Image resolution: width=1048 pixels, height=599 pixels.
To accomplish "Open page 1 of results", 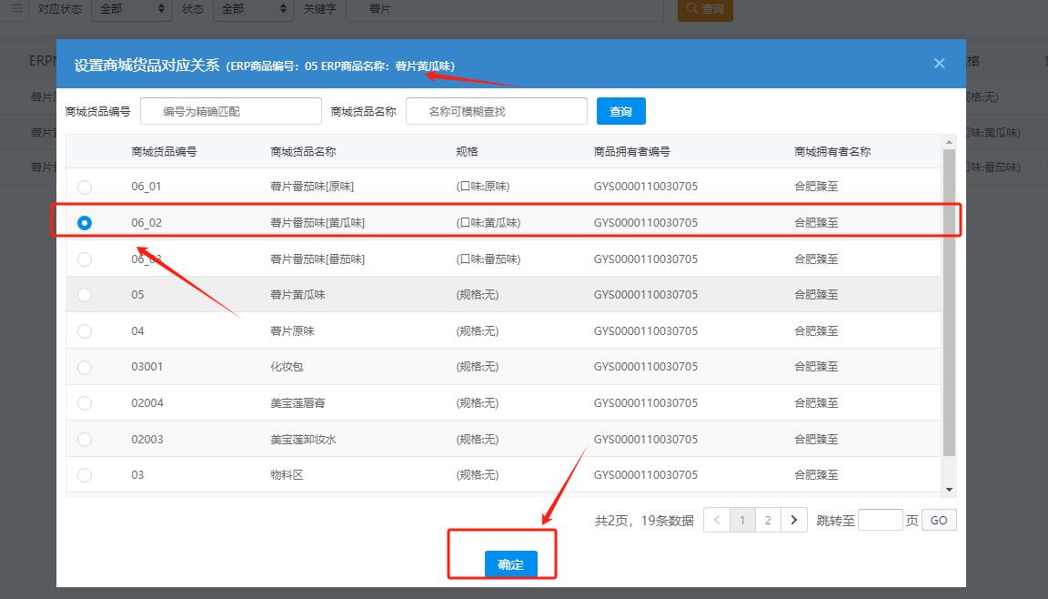I will click(x=742, y=520).
